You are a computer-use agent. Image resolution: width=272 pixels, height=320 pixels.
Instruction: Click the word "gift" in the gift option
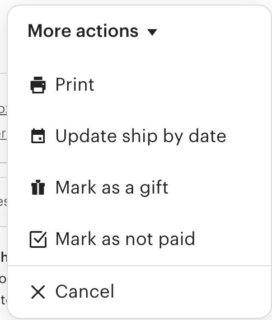(x=154, y=188)
